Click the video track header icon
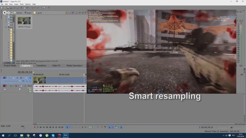The width and height of the screenshot is (246, 138). point(5,77)
